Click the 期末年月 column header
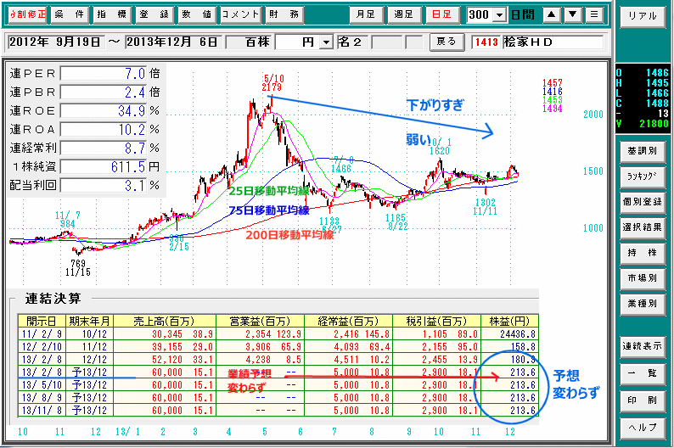The width and height of the screenshot is (674, 448). pyautogui.click(x=89, y=321)
